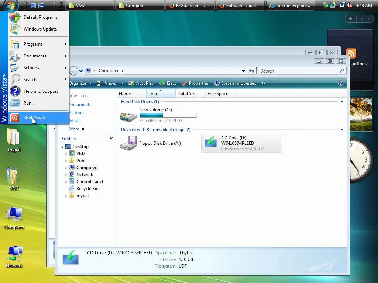Switch to the VM7 taskbar button
The image size is (378, 283).
pos(90,6)
